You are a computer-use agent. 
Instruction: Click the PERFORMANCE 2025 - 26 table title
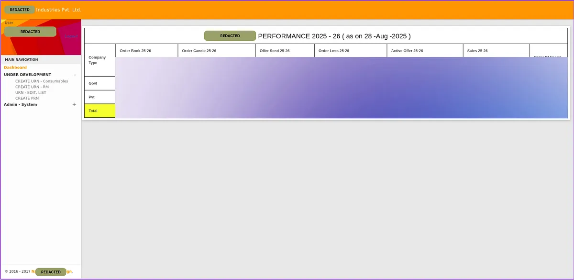334,36
